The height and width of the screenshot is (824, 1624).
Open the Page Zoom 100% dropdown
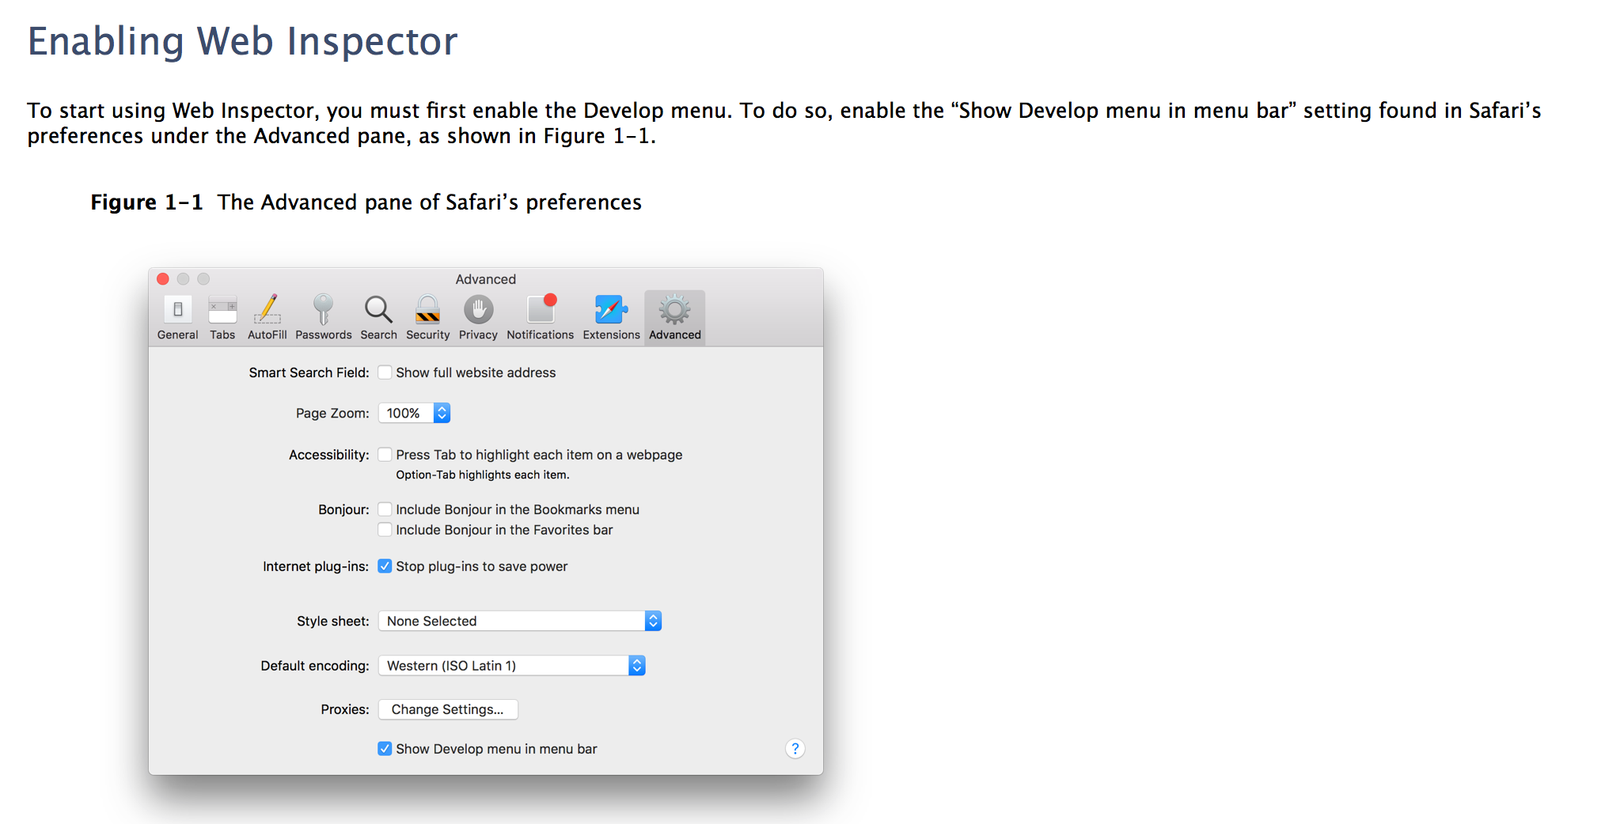(x=415, y=413)
